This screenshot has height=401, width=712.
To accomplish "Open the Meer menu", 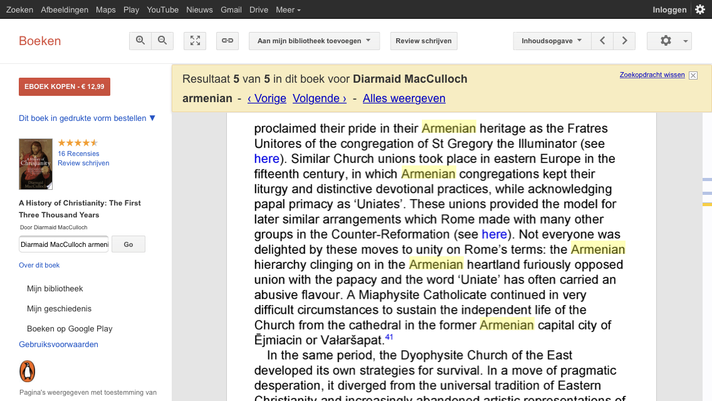I will pos(288,9).
